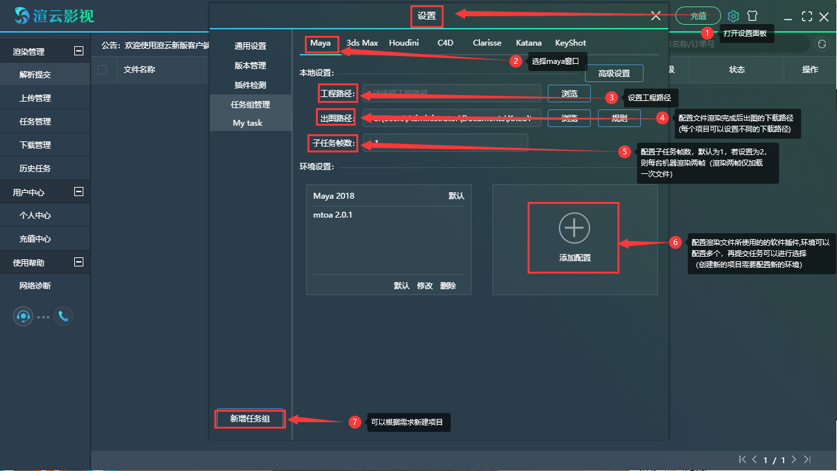Click the 状态 column header
Viewport: 837px width, 471px height.
pos(737,70)
